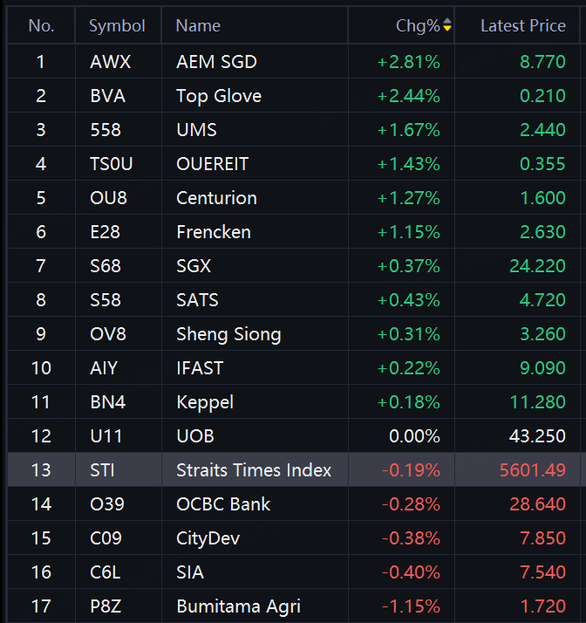Viewport: 586px width, 623px height.
Task: Click the -1.15% change value
Action: click(x=411, y=606)
